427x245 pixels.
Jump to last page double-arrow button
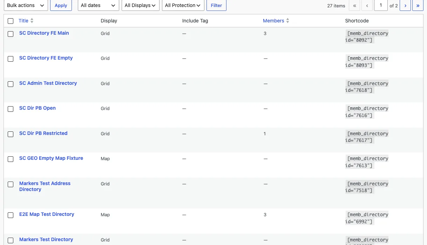click(418, 6)
